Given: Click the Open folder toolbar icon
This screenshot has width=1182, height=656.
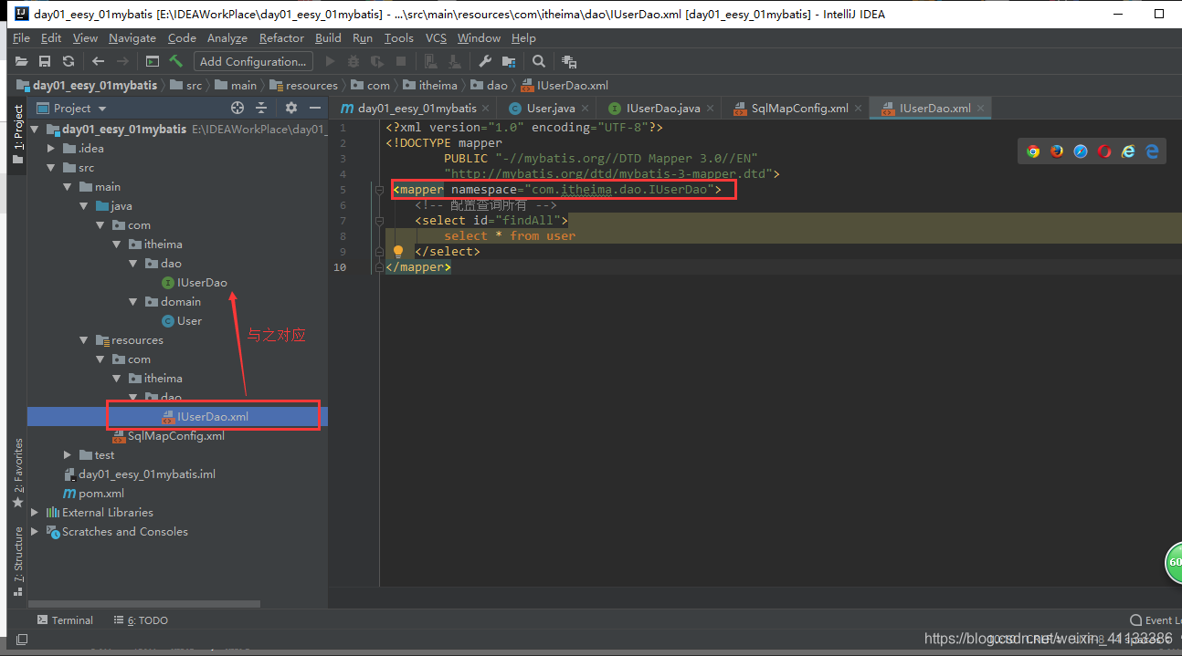Looking at the screenshot, I should [21, 61].
